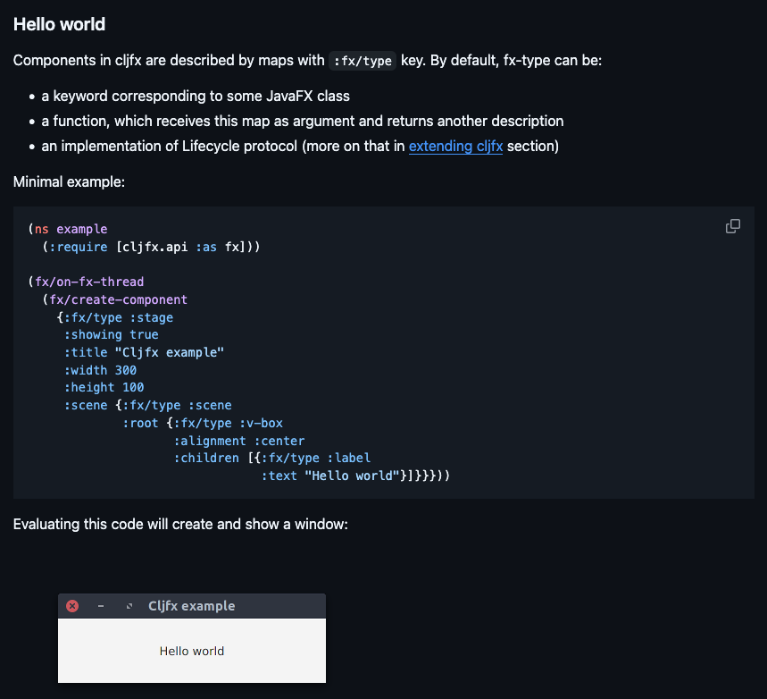The width and height of the screenshot is (767, 699).
Task: Click the :alignment :center code line
Action: (x=238, y=441)
